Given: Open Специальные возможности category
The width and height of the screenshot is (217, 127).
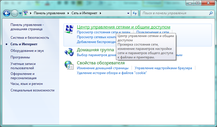Looking at the screenshot, I should click(32, 90).
